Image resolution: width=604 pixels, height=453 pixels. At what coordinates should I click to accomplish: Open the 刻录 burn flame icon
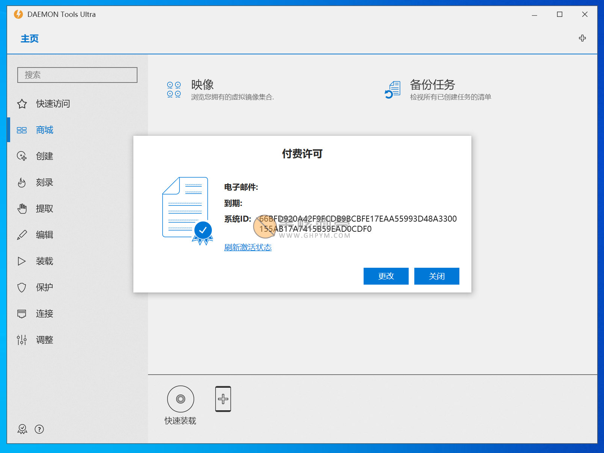click(22, 183)
